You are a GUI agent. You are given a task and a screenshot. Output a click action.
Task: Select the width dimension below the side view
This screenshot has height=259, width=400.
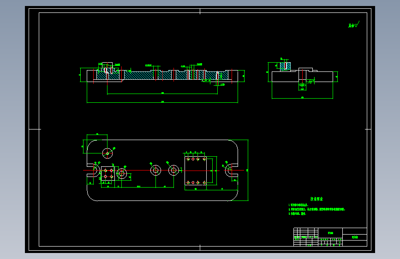point(302,98)
